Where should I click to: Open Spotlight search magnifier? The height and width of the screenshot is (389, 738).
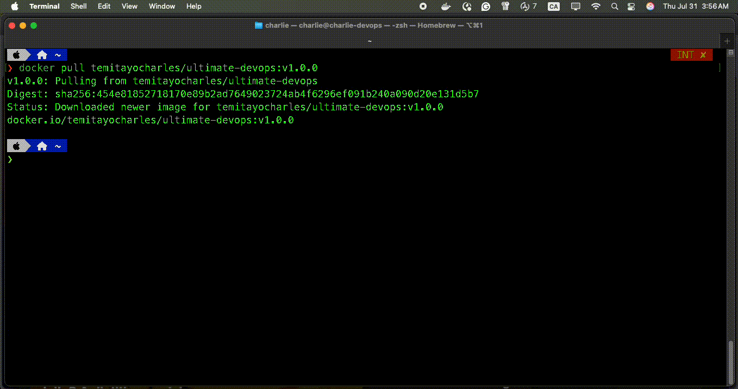pos(615,7)
